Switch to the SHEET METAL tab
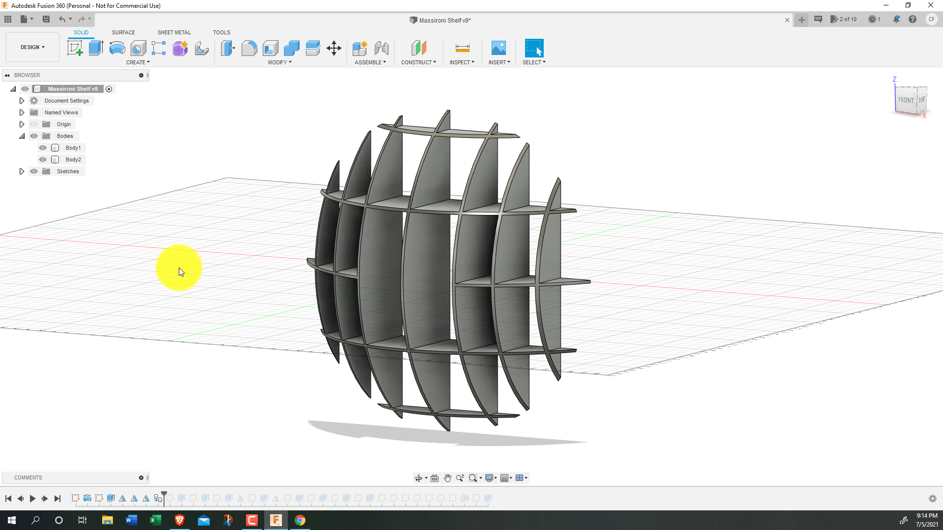 (174, 32)
